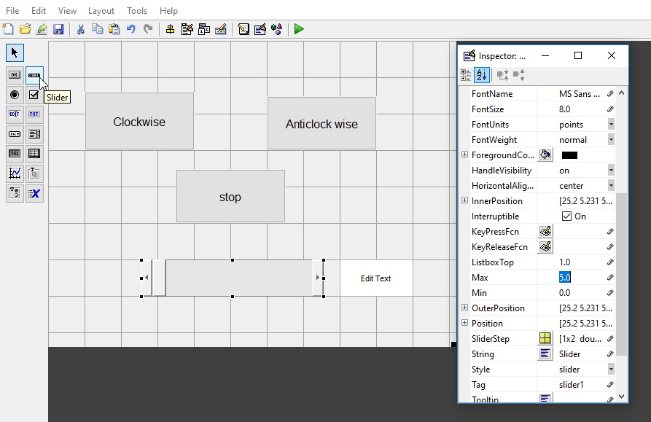The width and height of the screenshot is (651, 422).
Task: Pick the Pop-up Menu component tool
Action: pyautogui.click(x=15, y=134)
